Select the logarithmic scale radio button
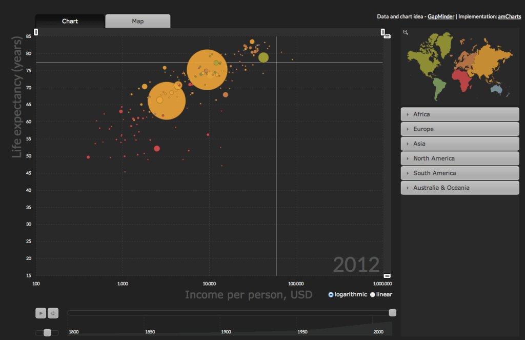 [331, 294]
